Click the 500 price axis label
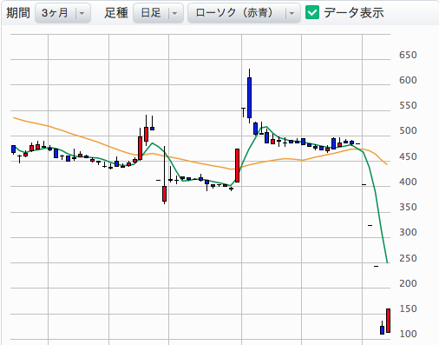The image size is (439, 345). pyautogui.click(x=408, y=130)
